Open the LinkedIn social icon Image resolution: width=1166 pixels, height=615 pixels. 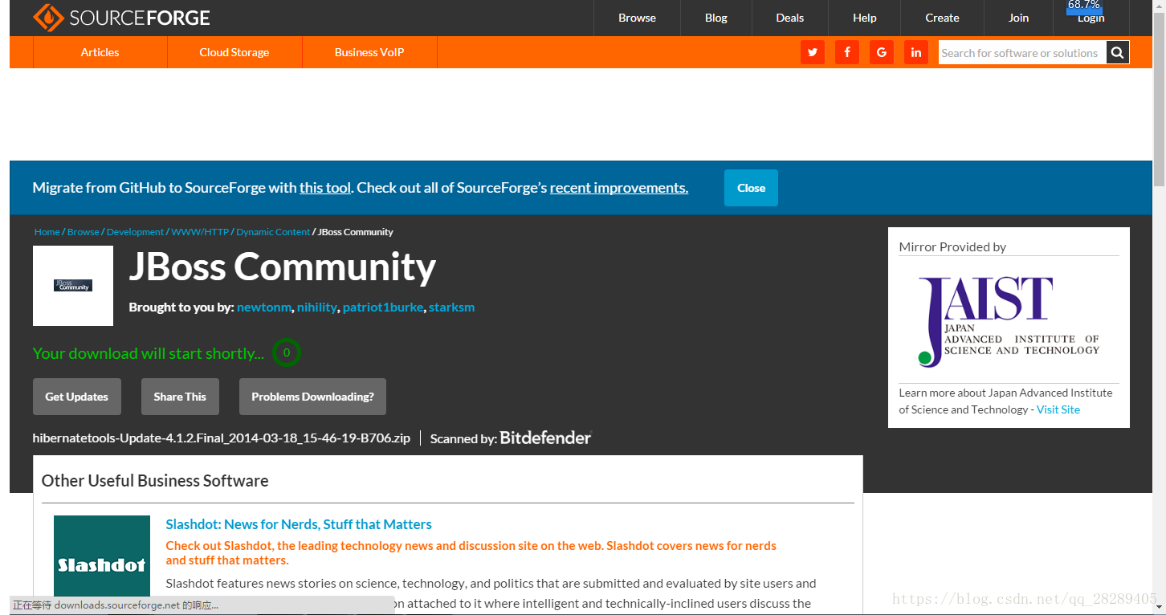(916, 52)
